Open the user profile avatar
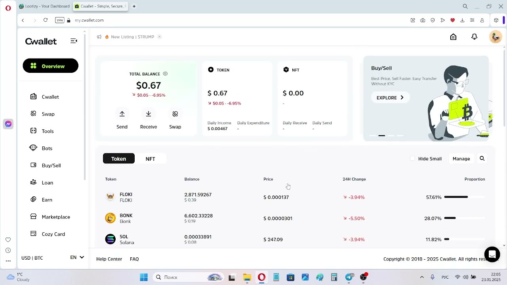Screen dimensions: 507x285 496,37
